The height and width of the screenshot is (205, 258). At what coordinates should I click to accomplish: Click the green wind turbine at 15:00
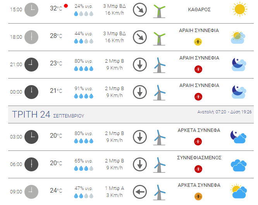159,11
